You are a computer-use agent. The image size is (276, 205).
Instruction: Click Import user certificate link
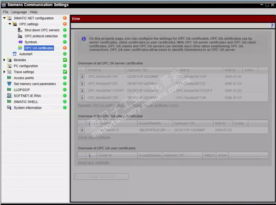(93, 163)
